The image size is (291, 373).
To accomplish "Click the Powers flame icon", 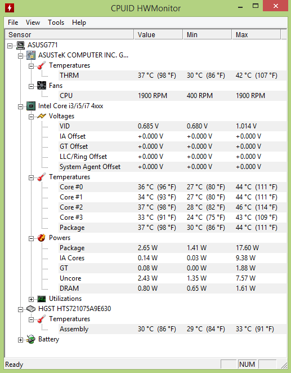I will point(42,238).
